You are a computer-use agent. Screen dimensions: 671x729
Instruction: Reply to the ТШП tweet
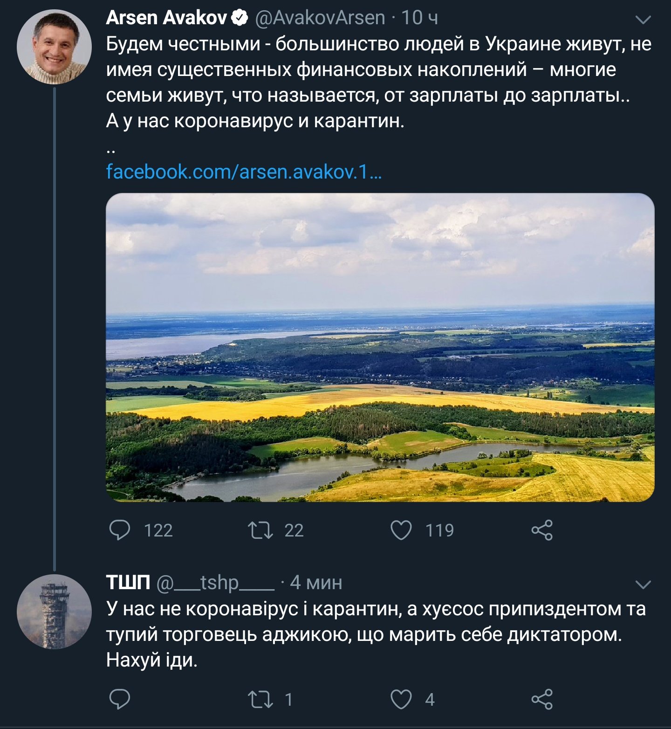click(120, 699)
